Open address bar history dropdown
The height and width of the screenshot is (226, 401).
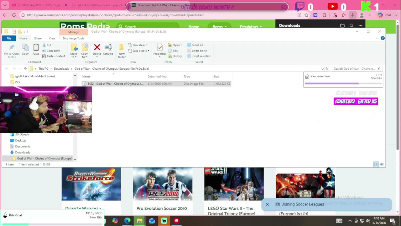322,69
